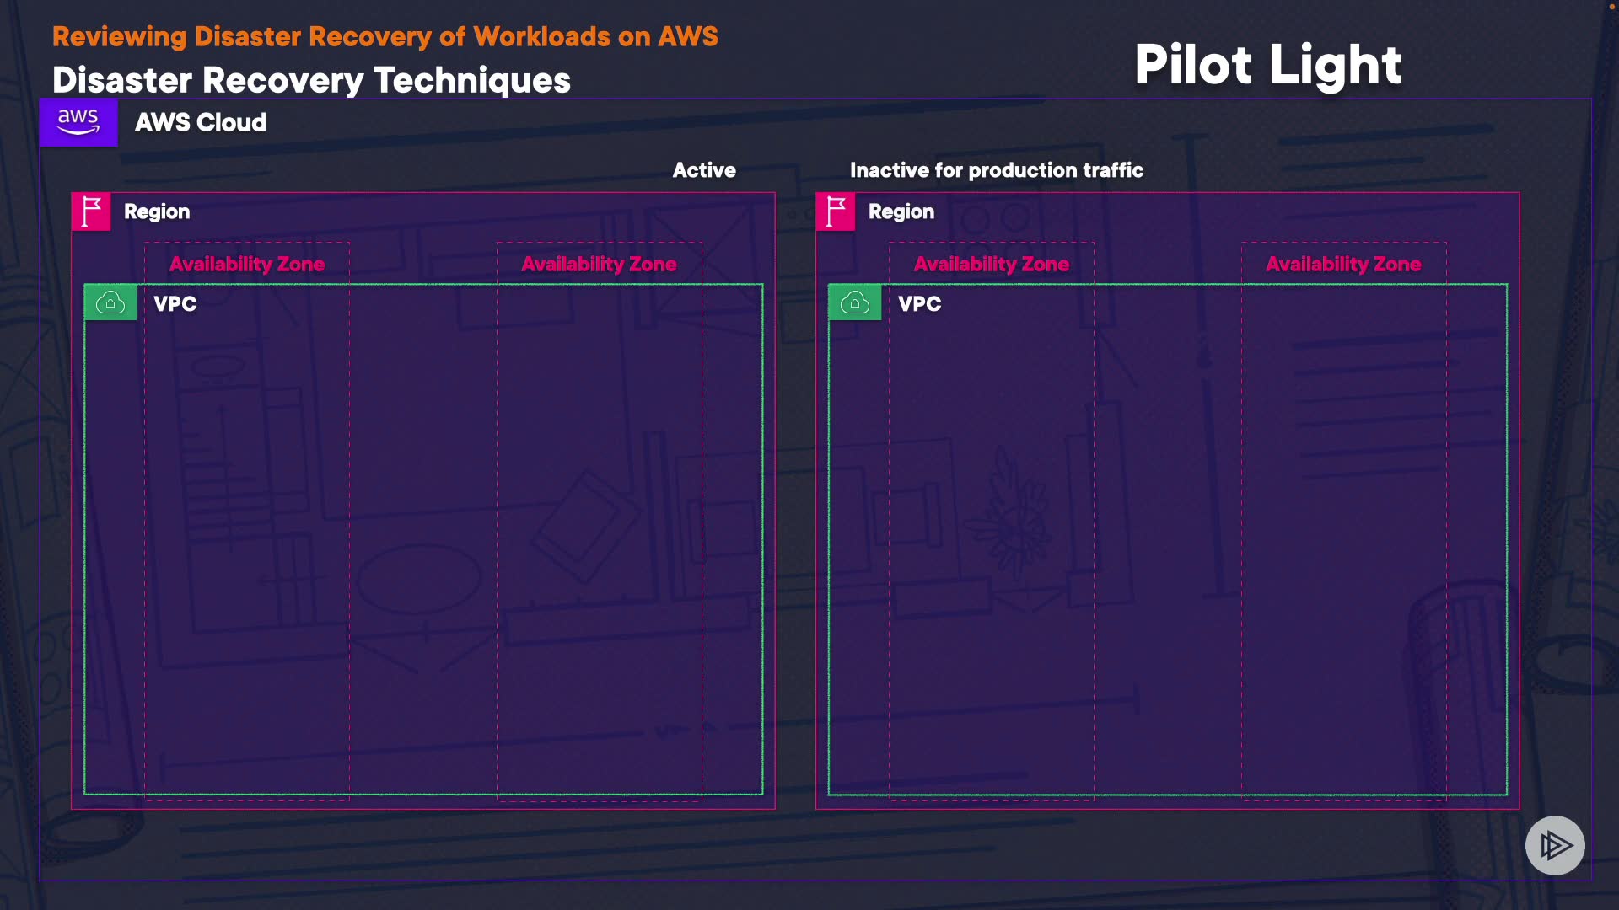Click the Inactive region's flag icon
This screenshot has width=1619, height=910.
click(x=836, y=211)
